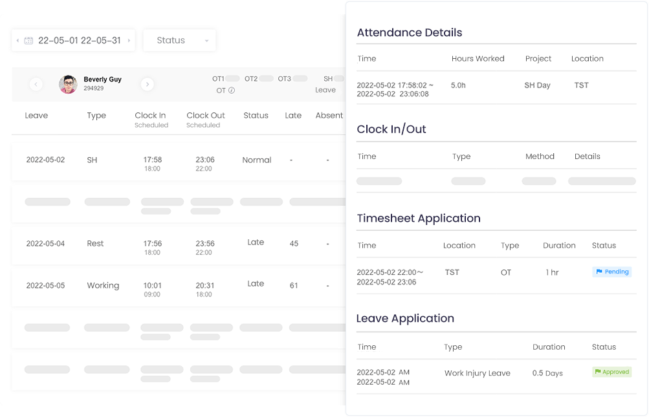The height and width of the screenshot is (417, 649).
Task: Click the Details column header
Action: pos(588,156)
